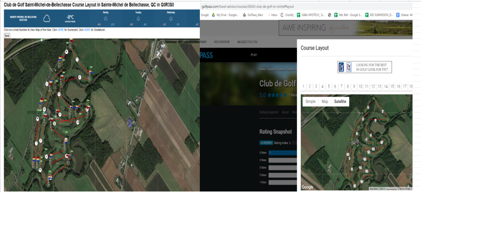This screenshot has width=478, height=229.
Task: Open the Inbox bookmark
Action: tap(273, 15)
